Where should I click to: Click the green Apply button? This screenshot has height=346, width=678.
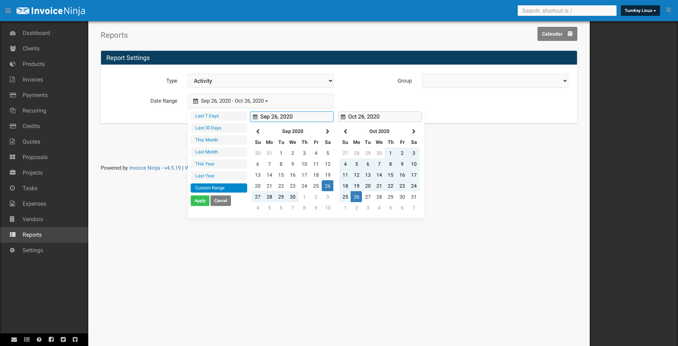pos(200,201)
